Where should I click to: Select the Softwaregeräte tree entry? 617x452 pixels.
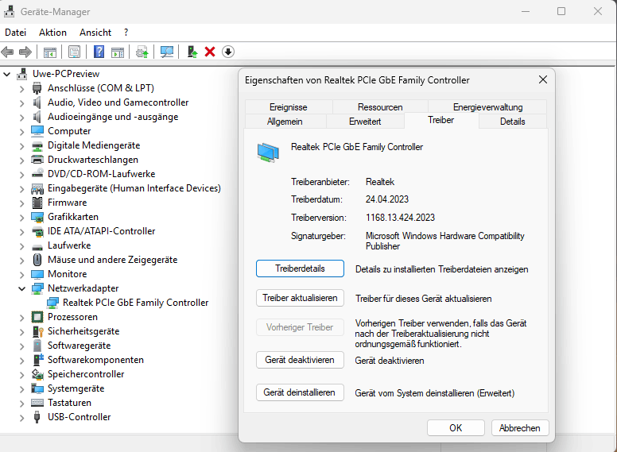tap(79, 346)
